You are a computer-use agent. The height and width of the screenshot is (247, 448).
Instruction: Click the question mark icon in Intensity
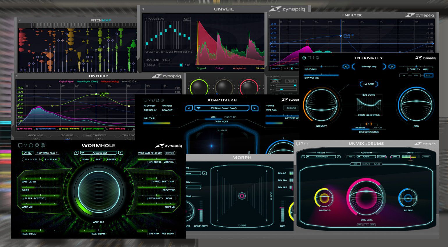313,58
